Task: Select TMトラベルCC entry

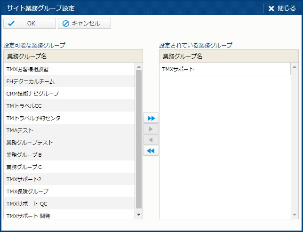Action: [x=69, y=106]
